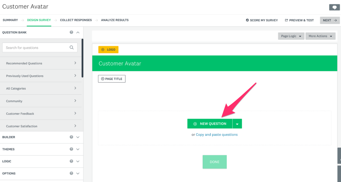
Task: Click Score My Survey
Action: 262,20
